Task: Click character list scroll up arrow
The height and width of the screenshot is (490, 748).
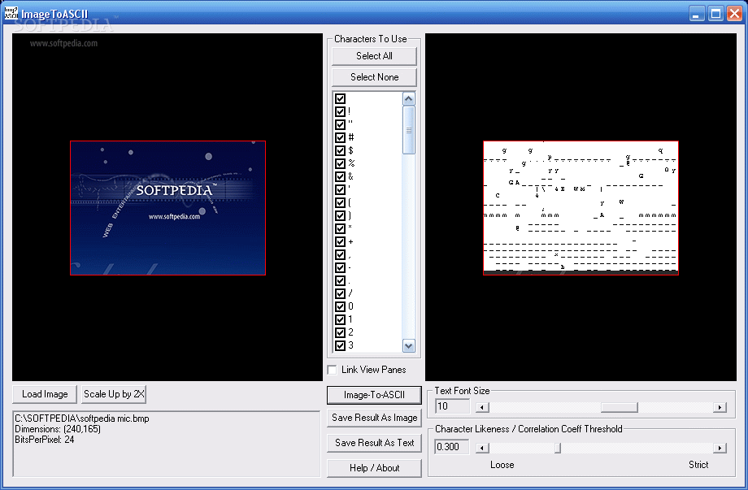Action: tap(409, 98)
